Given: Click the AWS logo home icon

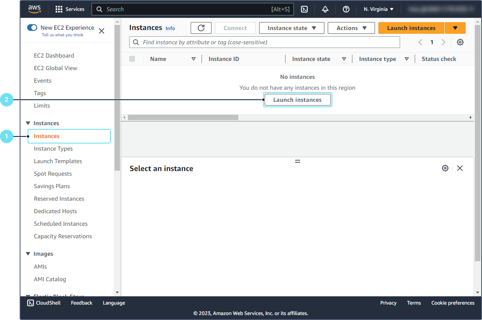Looking at the screenshot, I should 35,9.
